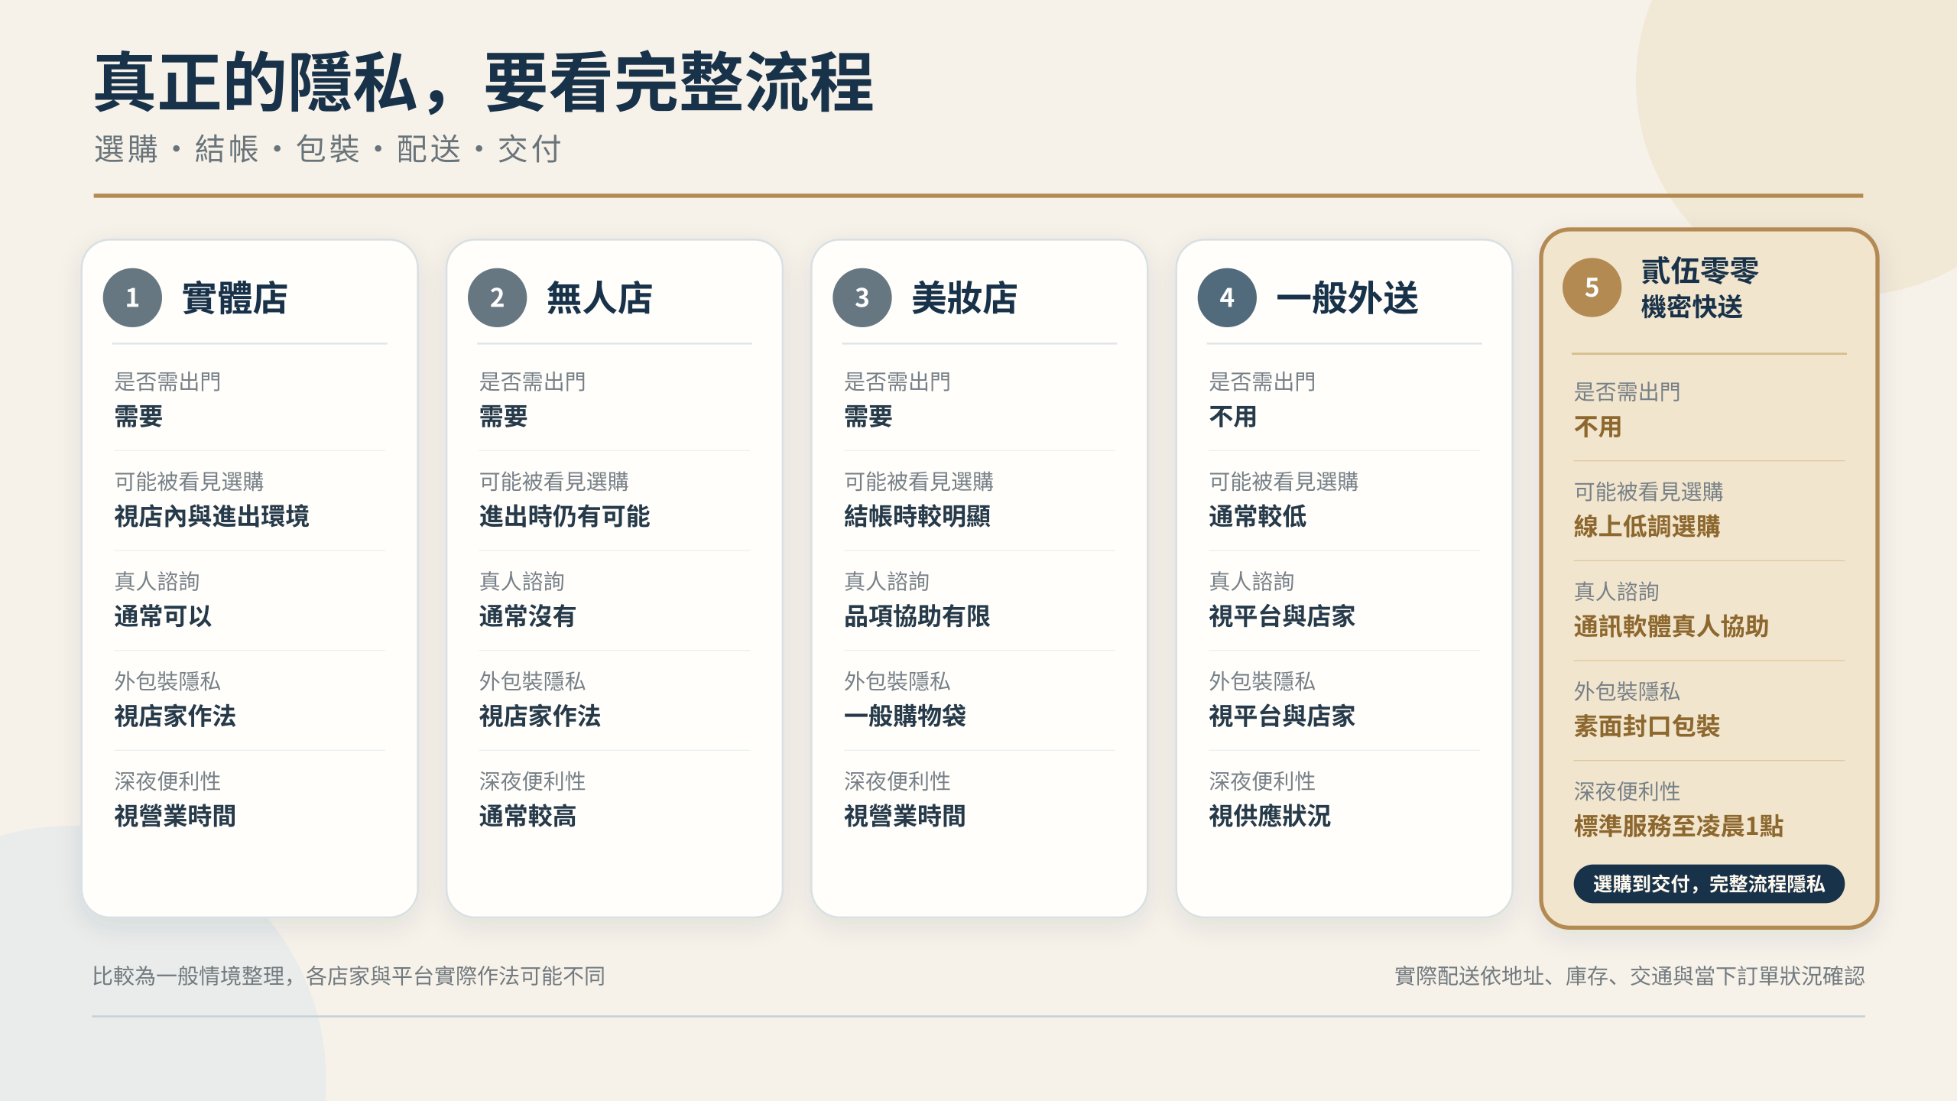This screenshot has width=1957, height=1101.
Task: Select the 深夜便利性 label in 無人店 card
Action: [532, 781]
